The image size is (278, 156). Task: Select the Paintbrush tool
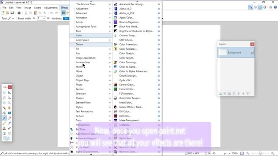click(4, 118)
